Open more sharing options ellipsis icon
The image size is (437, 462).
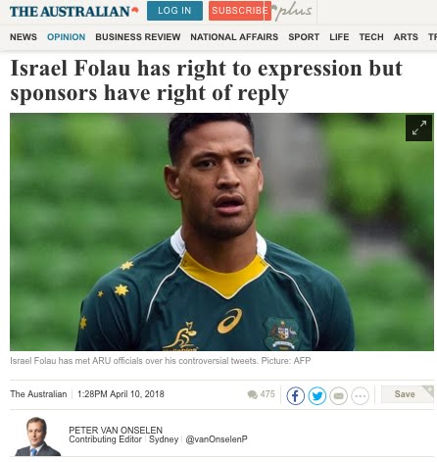360,395
